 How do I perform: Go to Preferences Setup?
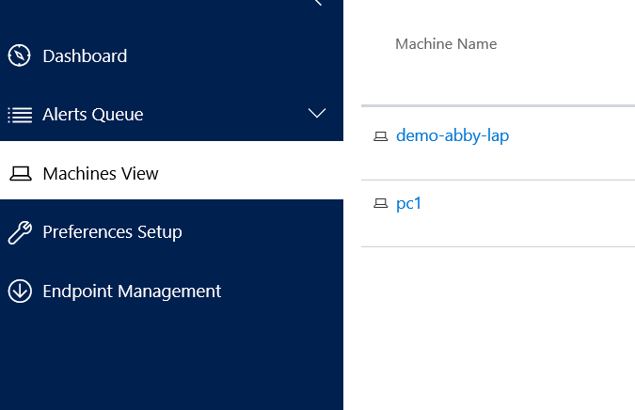point(112,232)
